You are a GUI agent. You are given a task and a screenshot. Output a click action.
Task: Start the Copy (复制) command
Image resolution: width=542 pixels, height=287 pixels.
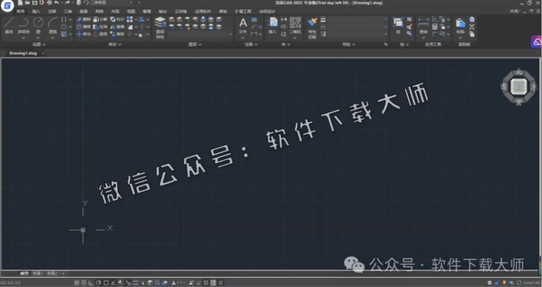point(117,34)
